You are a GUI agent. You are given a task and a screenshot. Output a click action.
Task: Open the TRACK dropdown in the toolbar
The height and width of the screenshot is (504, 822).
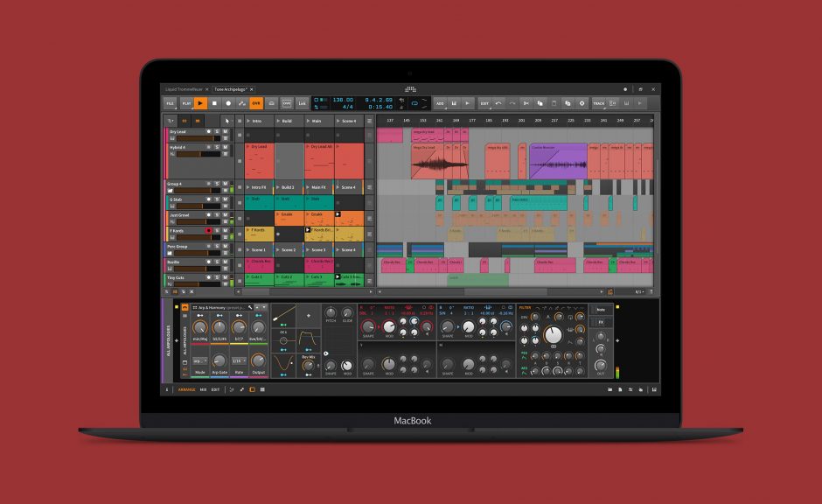coord(600,102)
